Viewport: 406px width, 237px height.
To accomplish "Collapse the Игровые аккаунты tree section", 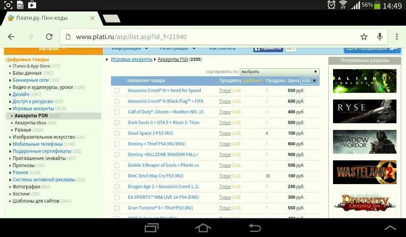I will pos(10,109).
